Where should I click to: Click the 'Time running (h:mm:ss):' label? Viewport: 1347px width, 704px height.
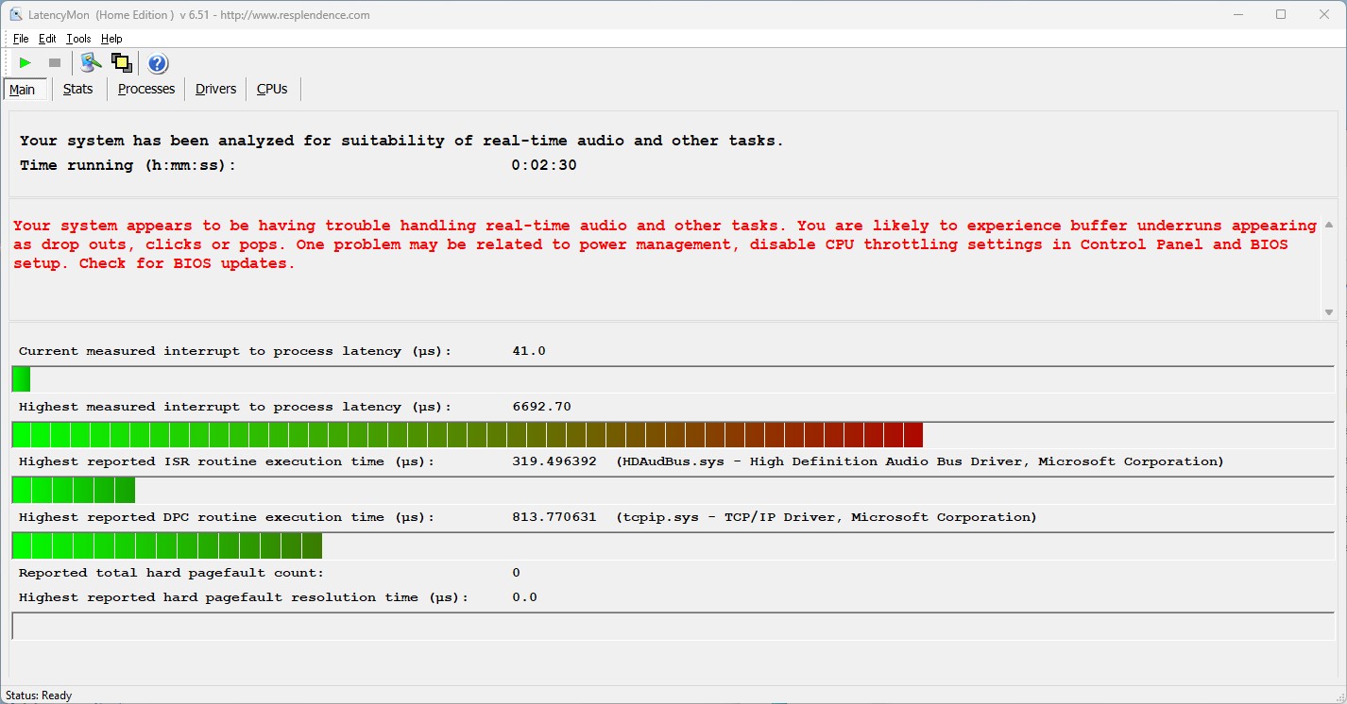coord(128,165)
